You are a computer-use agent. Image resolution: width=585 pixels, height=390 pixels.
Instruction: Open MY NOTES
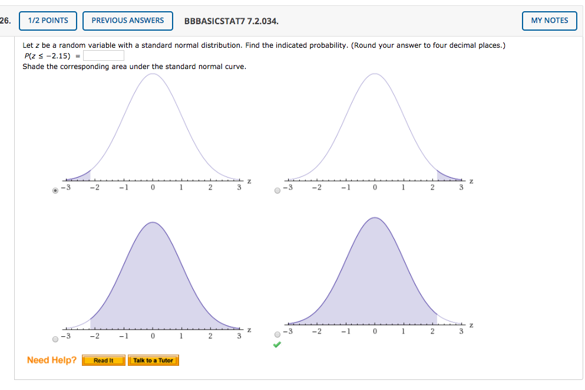pyautogui.click(x=548, y=20)
